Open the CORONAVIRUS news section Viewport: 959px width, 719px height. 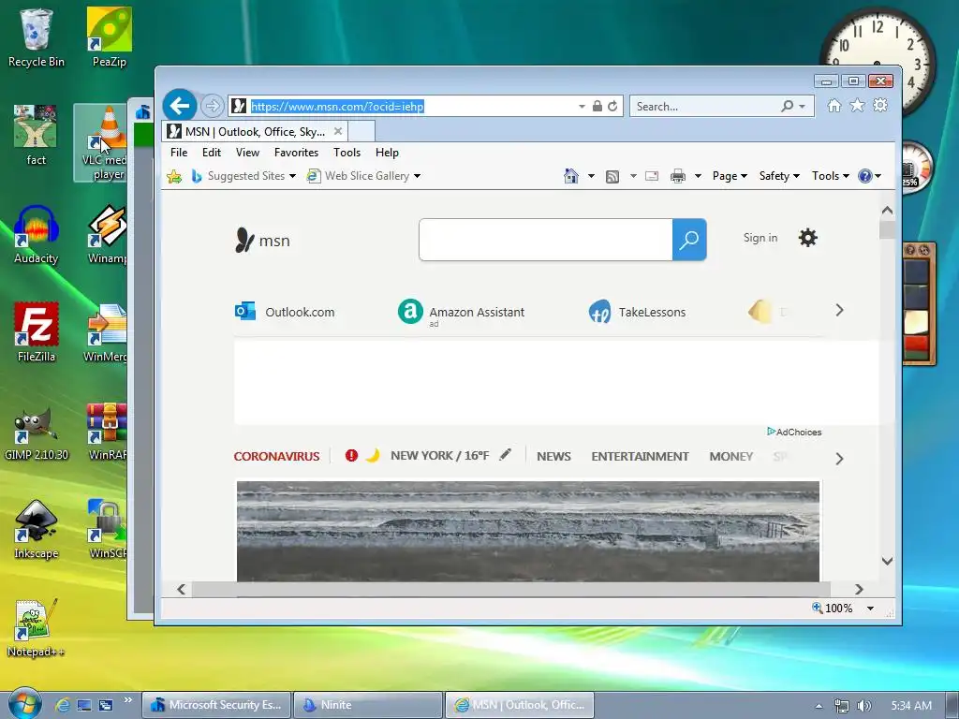coord(276,456)
